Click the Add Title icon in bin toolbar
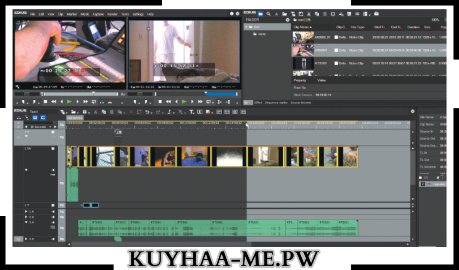The image size is (459, 270). tap(293, 14)
